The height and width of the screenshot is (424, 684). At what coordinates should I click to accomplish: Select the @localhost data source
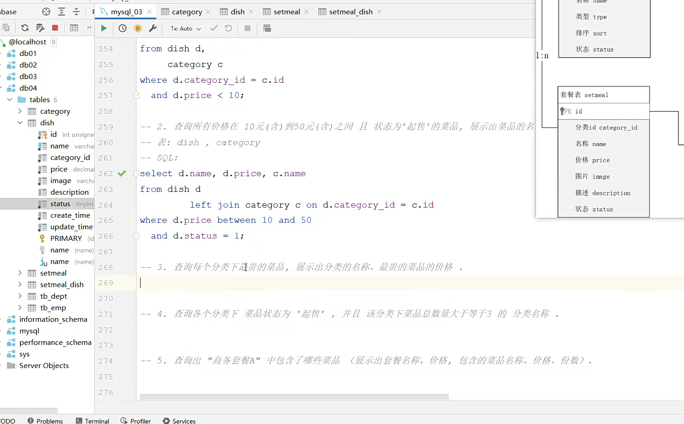tap(27, 42)
